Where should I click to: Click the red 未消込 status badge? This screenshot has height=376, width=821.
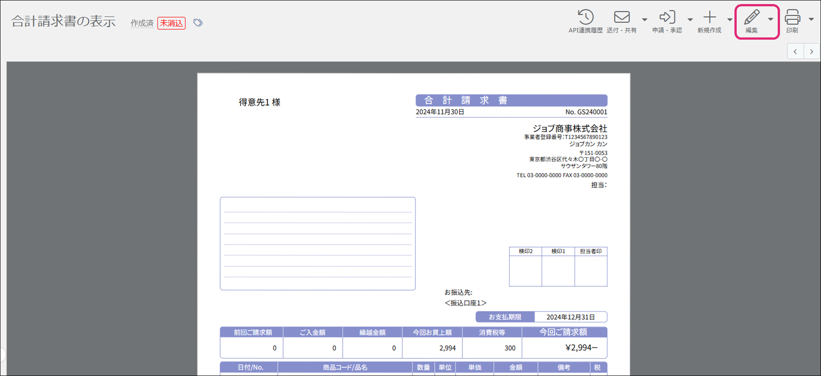click(x=171, y=23)
